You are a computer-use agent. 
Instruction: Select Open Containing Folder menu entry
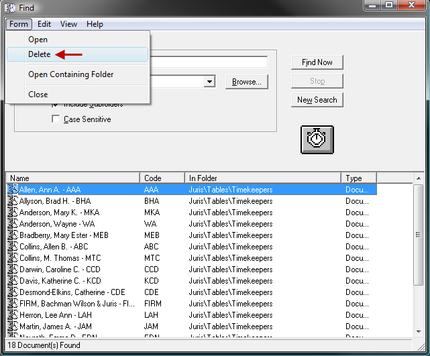70,74
